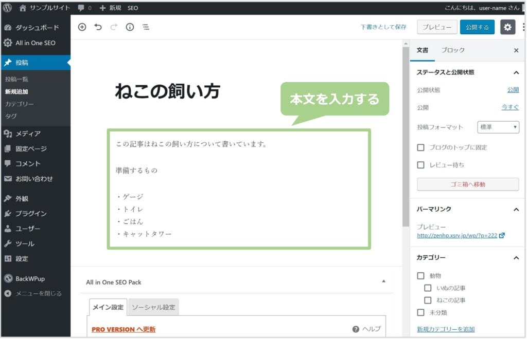
Task: Toggle the settings gear icon
Action: [x=507, y=27]
